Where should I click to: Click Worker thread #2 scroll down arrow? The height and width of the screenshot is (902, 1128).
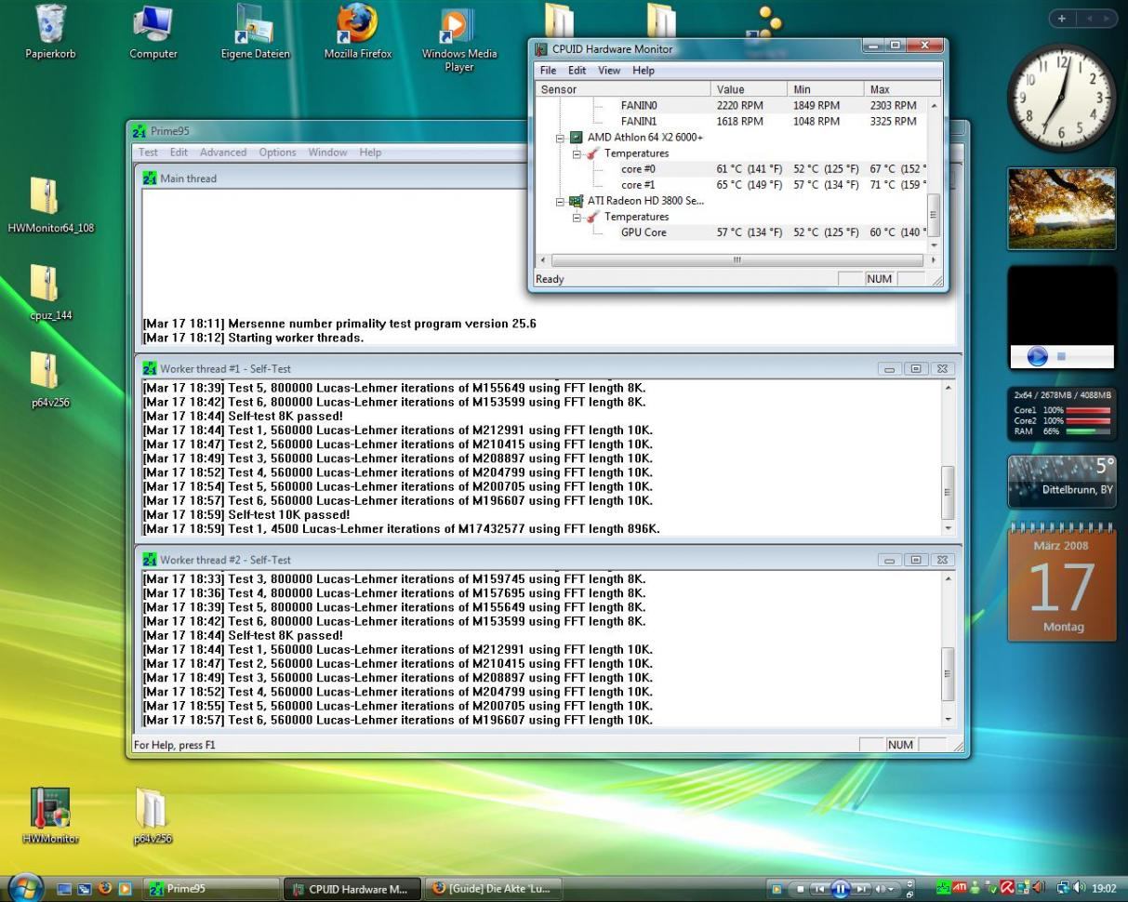tap(948, 719)
